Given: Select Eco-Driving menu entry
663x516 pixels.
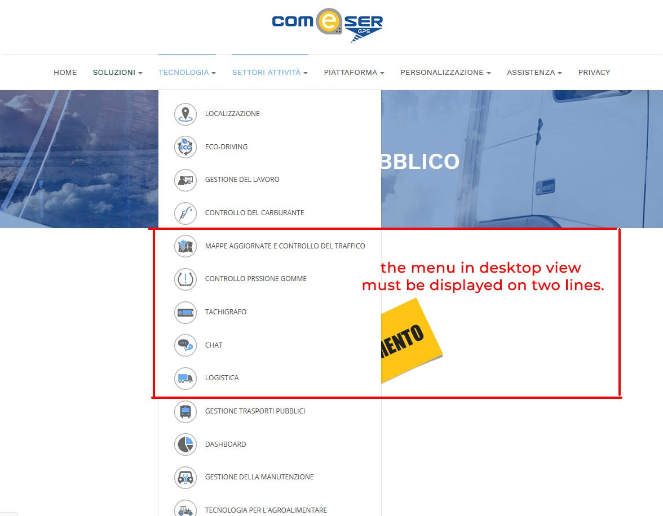Looking at the screenshot, I should [x=226, y=146].
